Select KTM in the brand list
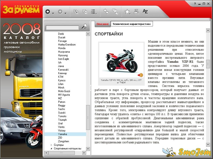This screenshot has width=213, height=159. click(61, 77)
